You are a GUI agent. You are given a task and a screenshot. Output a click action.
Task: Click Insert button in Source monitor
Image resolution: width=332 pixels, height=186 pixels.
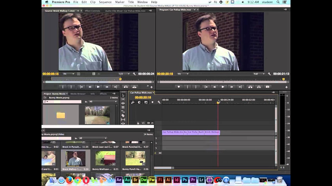(126, 87)
